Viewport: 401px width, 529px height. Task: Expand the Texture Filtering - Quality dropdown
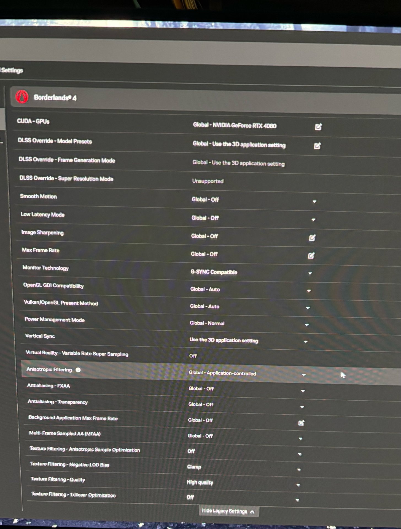pos(298,485)
